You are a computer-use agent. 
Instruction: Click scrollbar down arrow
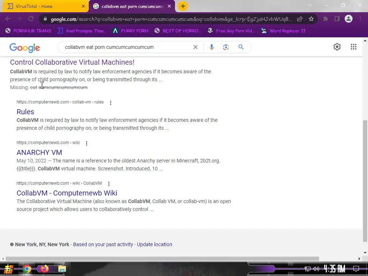coord(365,253)
